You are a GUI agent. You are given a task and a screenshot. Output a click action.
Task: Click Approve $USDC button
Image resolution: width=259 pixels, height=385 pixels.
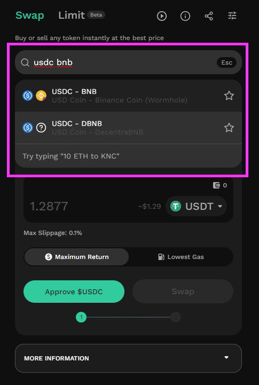pyautogui.click(x=74, y=292)
